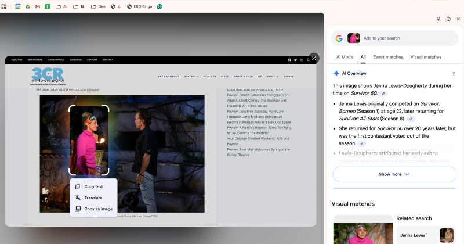Open the Film & TV nav item
The width and height of the screenshot is (464, 244).
pyautogui.click(x=209, y=77)
